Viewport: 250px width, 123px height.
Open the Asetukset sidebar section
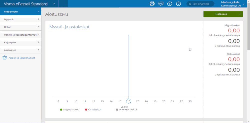click(x=21, y=50)
